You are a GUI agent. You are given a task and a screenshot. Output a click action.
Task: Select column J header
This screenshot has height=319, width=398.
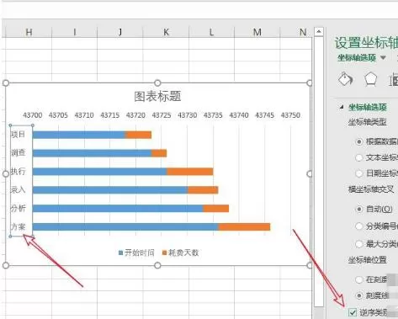pos(120,32)
